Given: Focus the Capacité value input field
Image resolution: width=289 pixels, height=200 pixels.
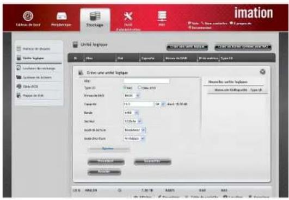Looking at the screenshot, I should click(x=138, y=104).
